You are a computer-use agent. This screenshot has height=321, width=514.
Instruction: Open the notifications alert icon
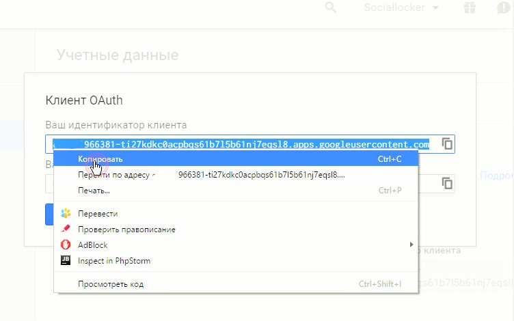[504, 8]
